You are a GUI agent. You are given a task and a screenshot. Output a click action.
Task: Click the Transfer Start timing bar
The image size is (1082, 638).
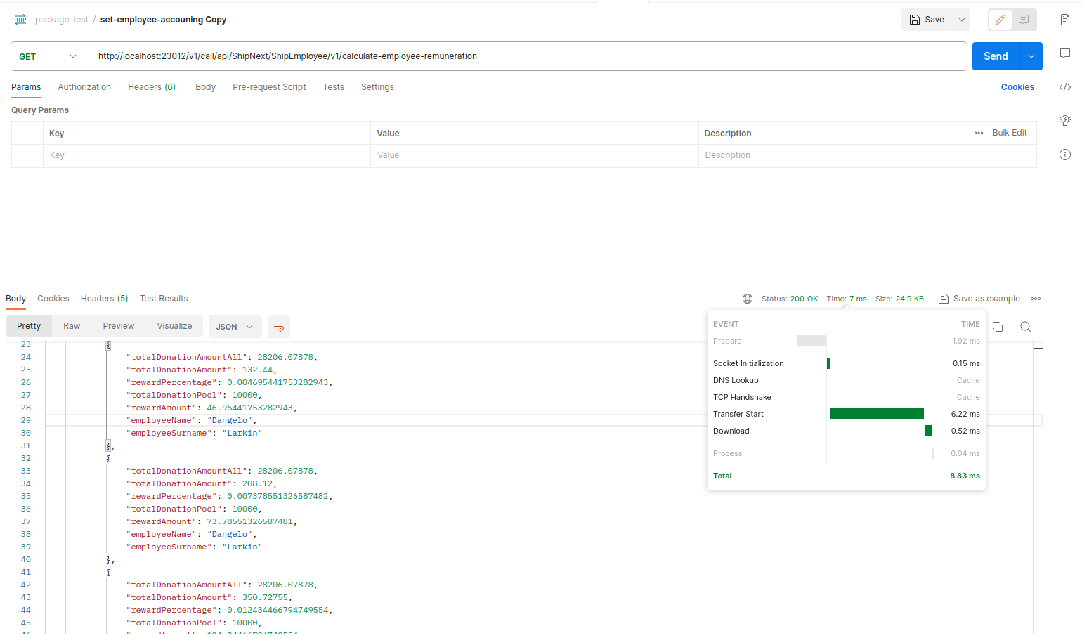coord(877,414)
